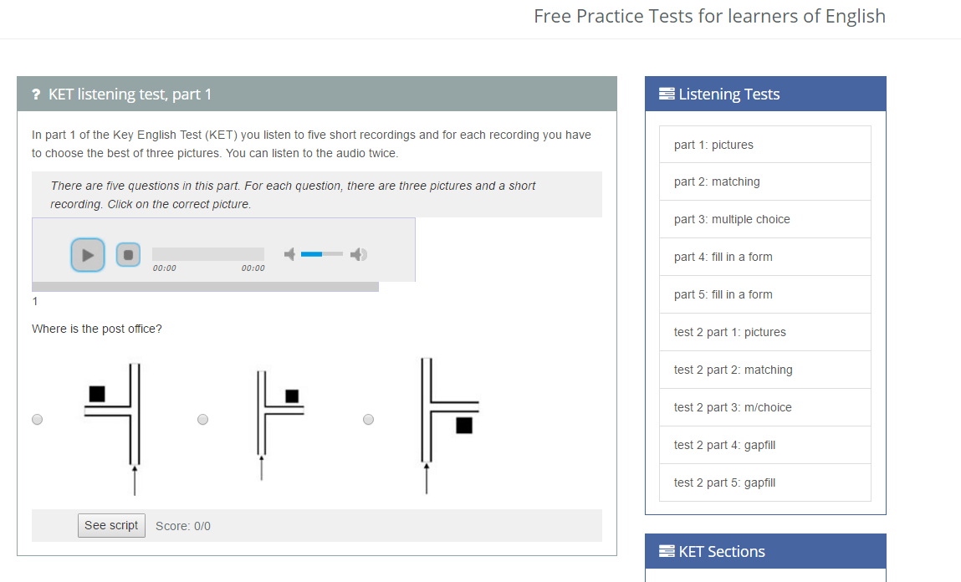Click the See script button
This screenshot has width=961, height=582.
(111, 525)
